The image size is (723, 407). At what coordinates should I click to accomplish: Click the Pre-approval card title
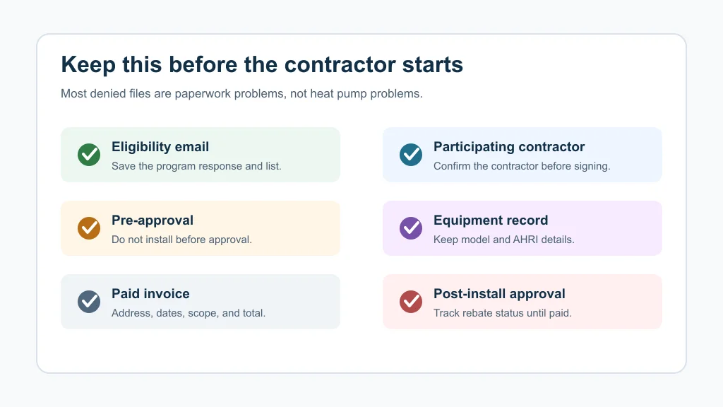pos(153,220)
